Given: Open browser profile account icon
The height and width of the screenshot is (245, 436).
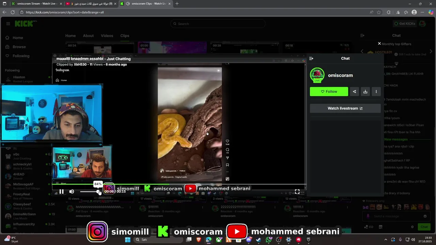Looking at the screenshot, I should 414,12.
